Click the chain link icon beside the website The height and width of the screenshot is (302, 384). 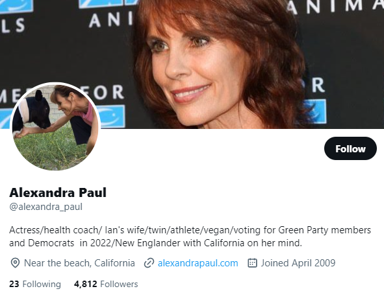pos(149,263)
